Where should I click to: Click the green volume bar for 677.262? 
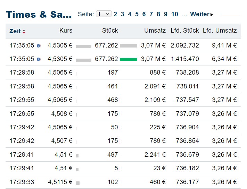[129, 59]
